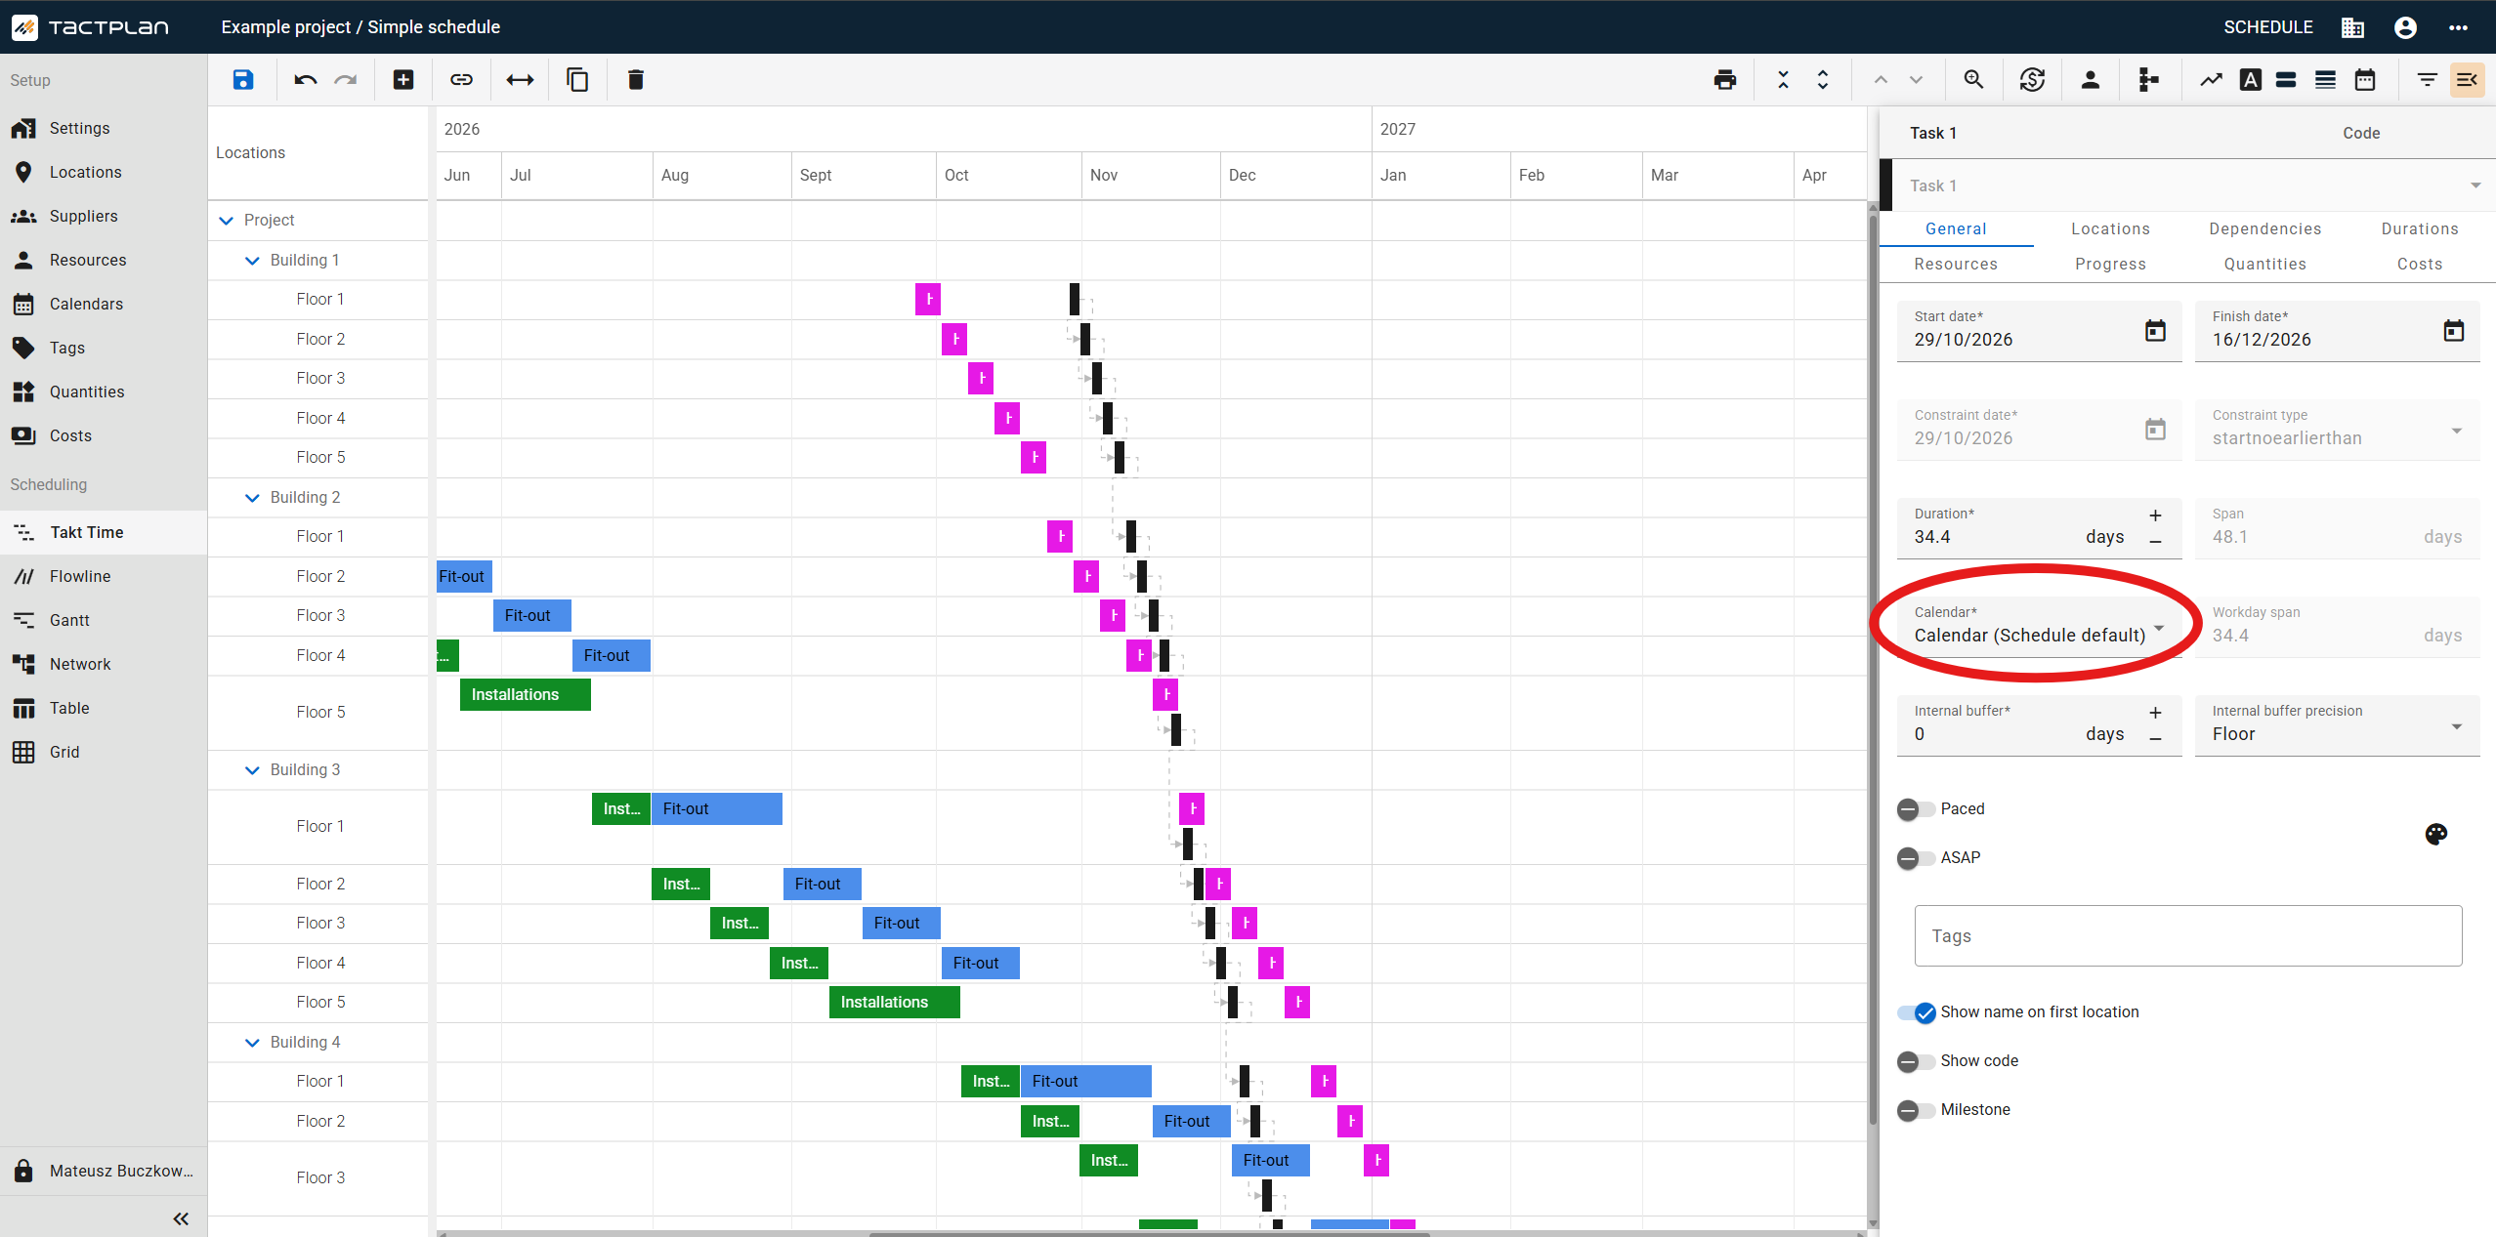2496x1237 pixels.
Task: Go to Flowline view
Action: tap(104, 576)
